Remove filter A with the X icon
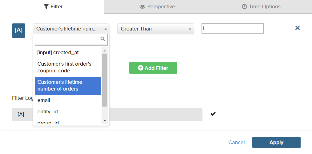 (298, 28)
